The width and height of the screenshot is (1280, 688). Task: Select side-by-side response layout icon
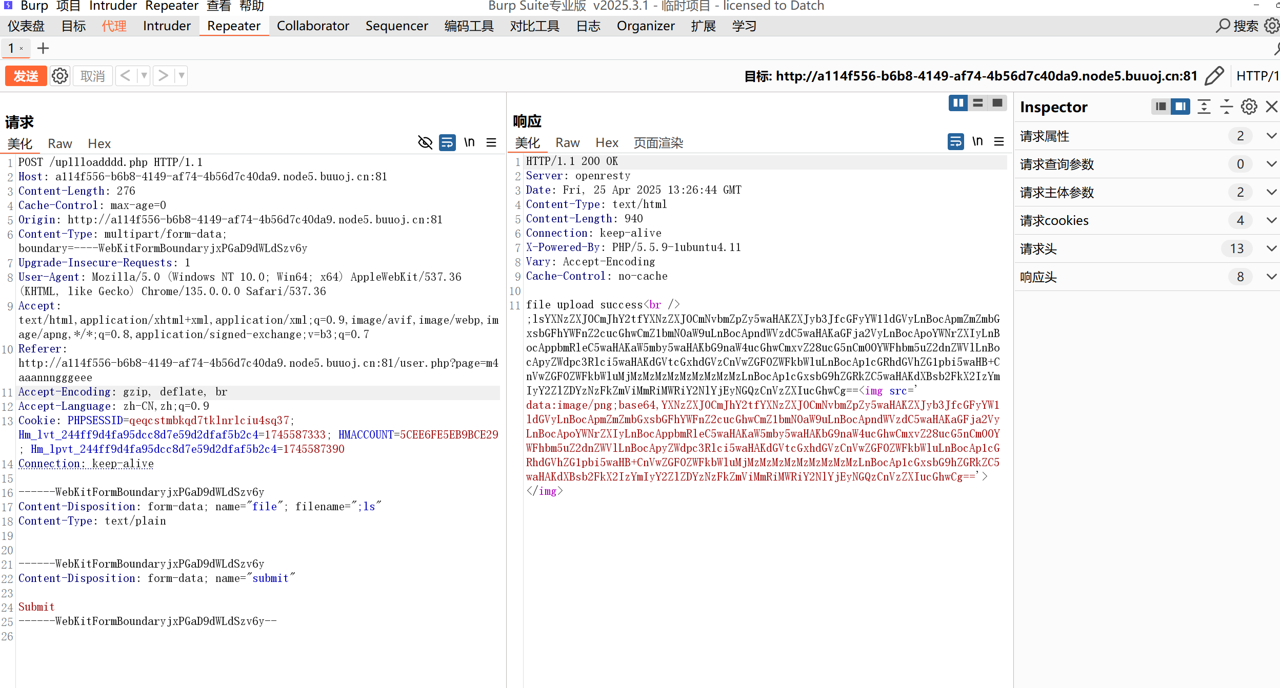[x=957, y=103]
